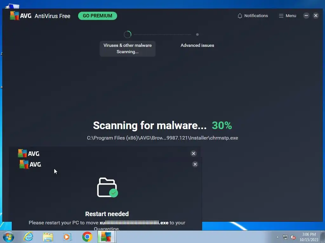Close the upper AVG popup notification
This screenshot has height=243, width=325.
coord(194,153)
